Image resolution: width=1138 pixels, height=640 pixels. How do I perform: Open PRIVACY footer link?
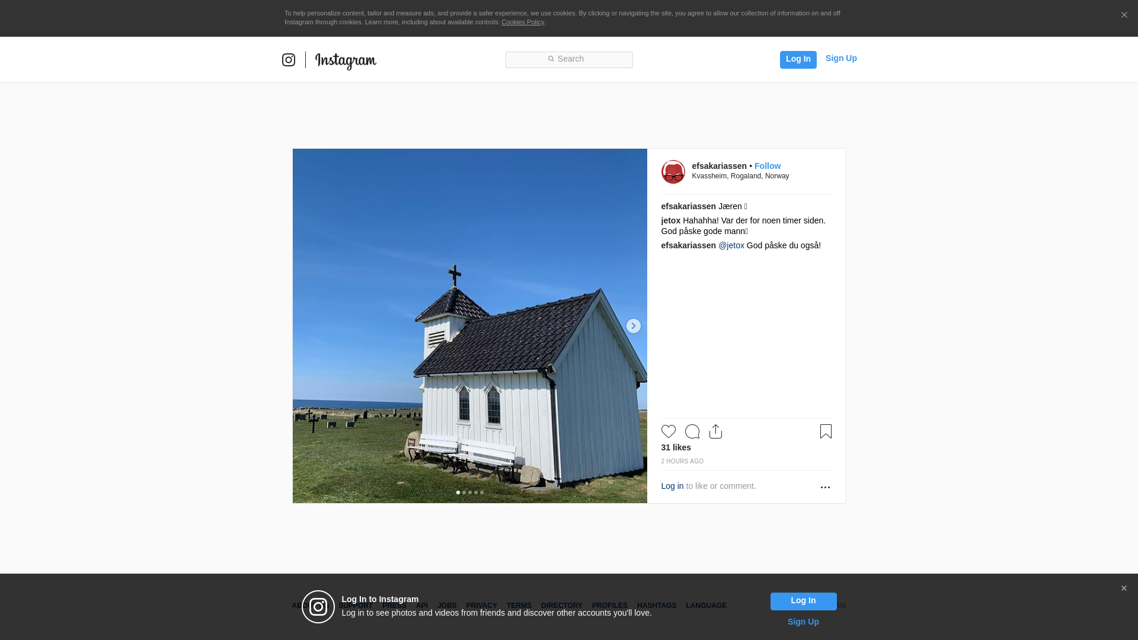pyautogui.click(x=481, y=606)
